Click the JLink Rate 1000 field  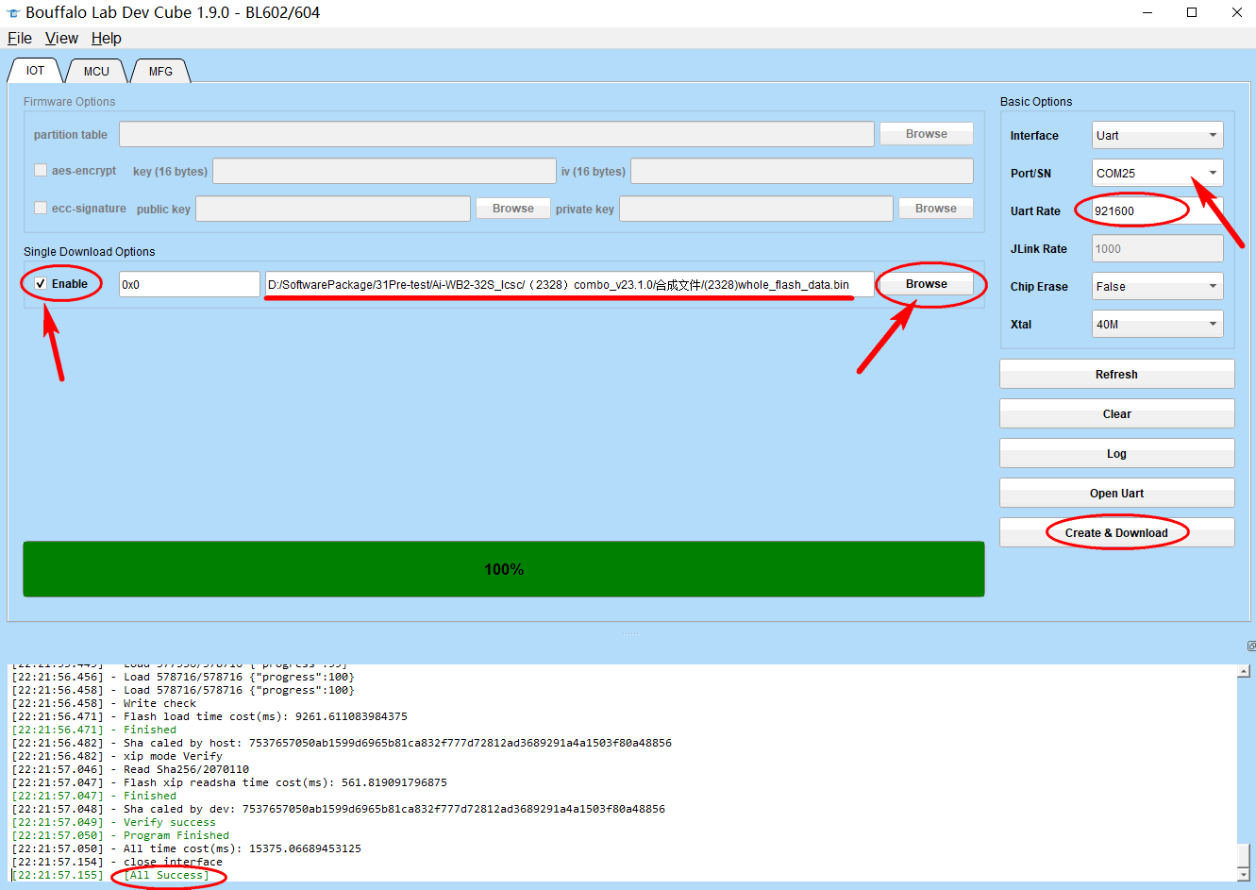tap(1157, 249)
